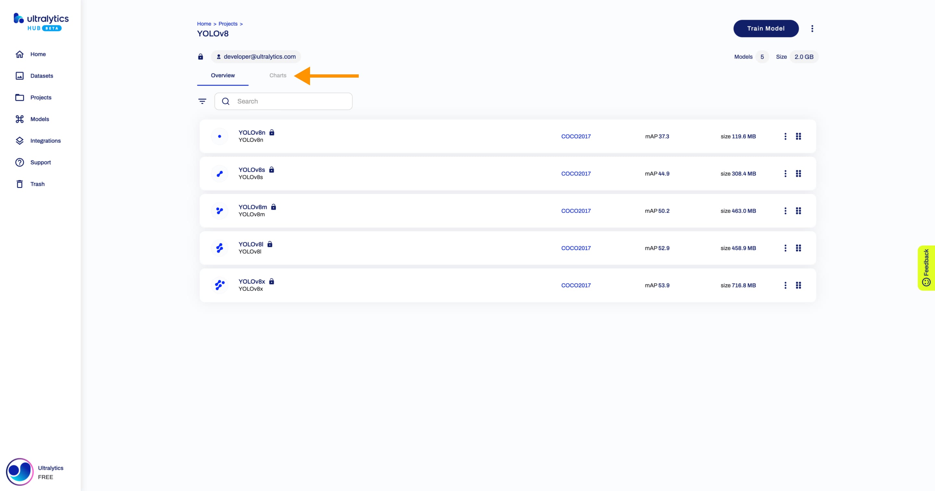Click the COCO2017 link for YOLOv8l
The width and height of the screenshot is (935, 491).
[x=575, y=247]
